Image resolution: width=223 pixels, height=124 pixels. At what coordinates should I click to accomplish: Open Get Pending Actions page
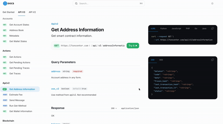coord(20,62)
